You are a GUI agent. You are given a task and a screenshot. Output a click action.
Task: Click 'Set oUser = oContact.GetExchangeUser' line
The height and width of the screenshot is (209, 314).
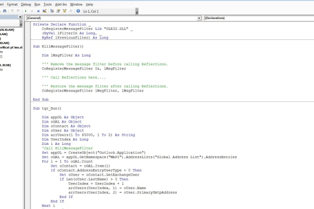[99, 175]
